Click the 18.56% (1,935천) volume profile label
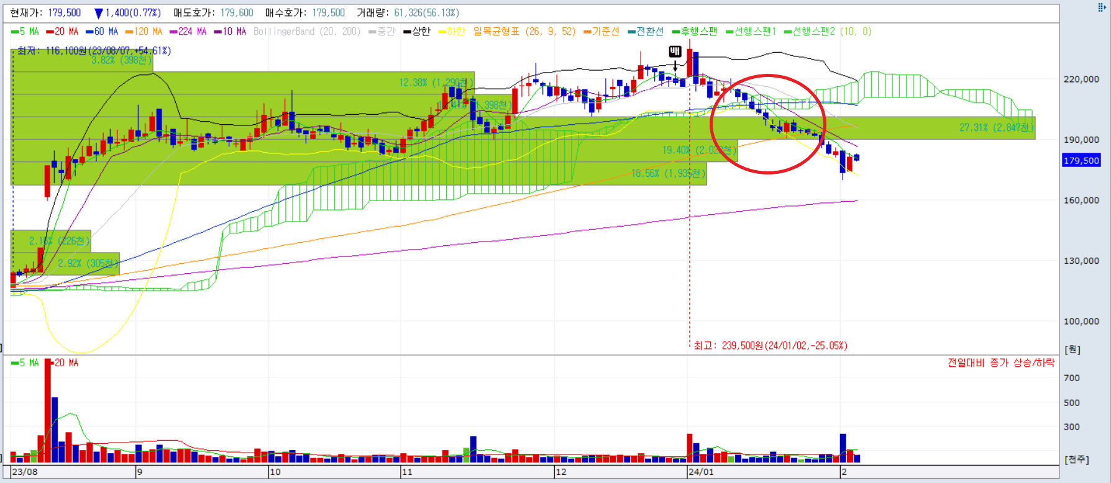Screen dimensions: 1111x483 (669, 173)
